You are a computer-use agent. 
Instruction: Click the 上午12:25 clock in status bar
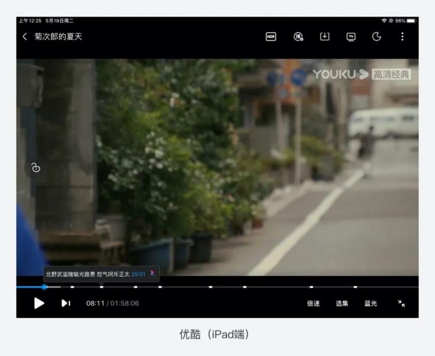pos(30,21)
